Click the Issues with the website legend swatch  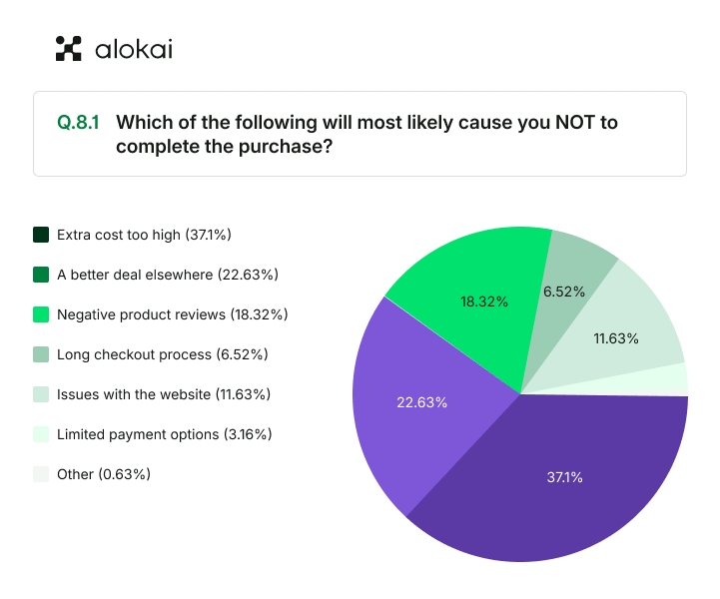pyautogui.click(x=41, y=394)
